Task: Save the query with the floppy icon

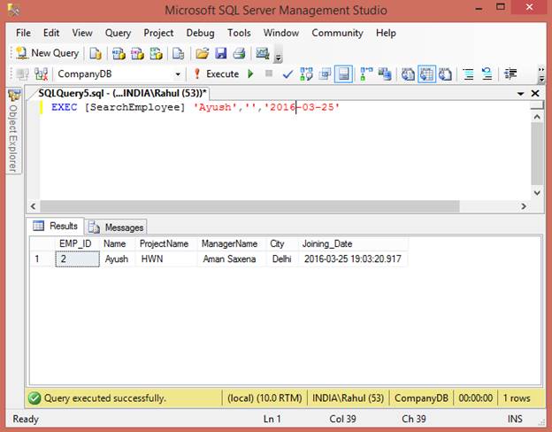Action: point(221,54)
